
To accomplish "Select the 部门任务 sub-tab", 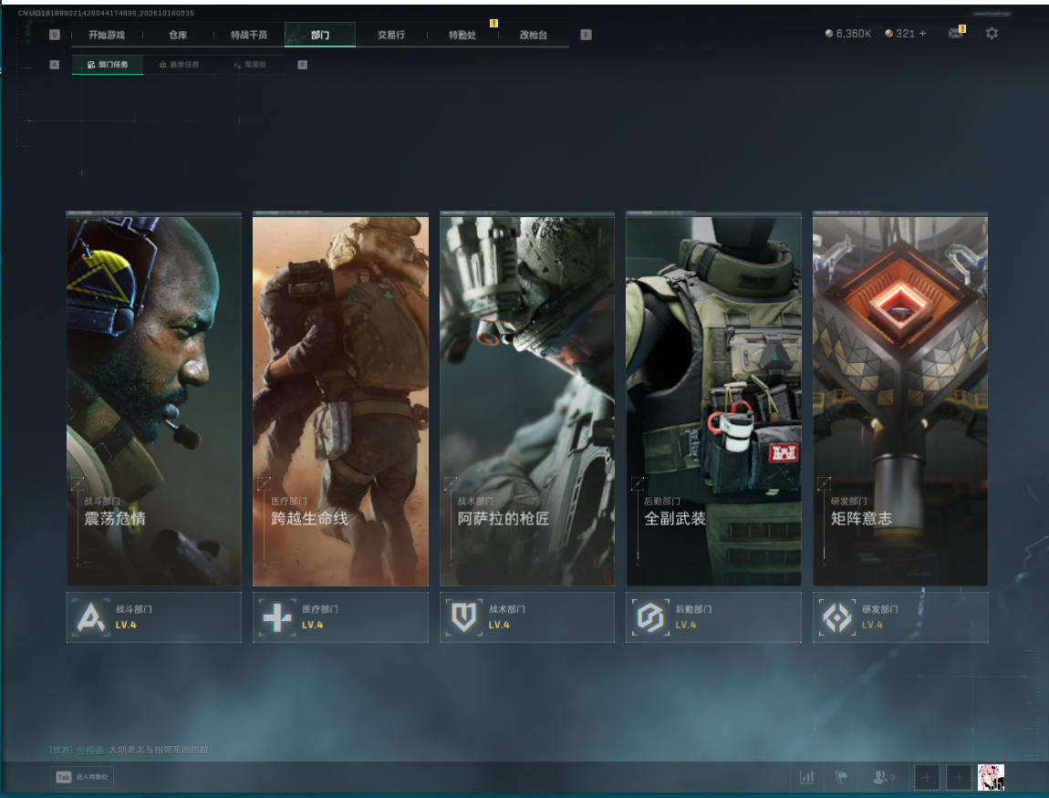I will (x=108, y=65).
